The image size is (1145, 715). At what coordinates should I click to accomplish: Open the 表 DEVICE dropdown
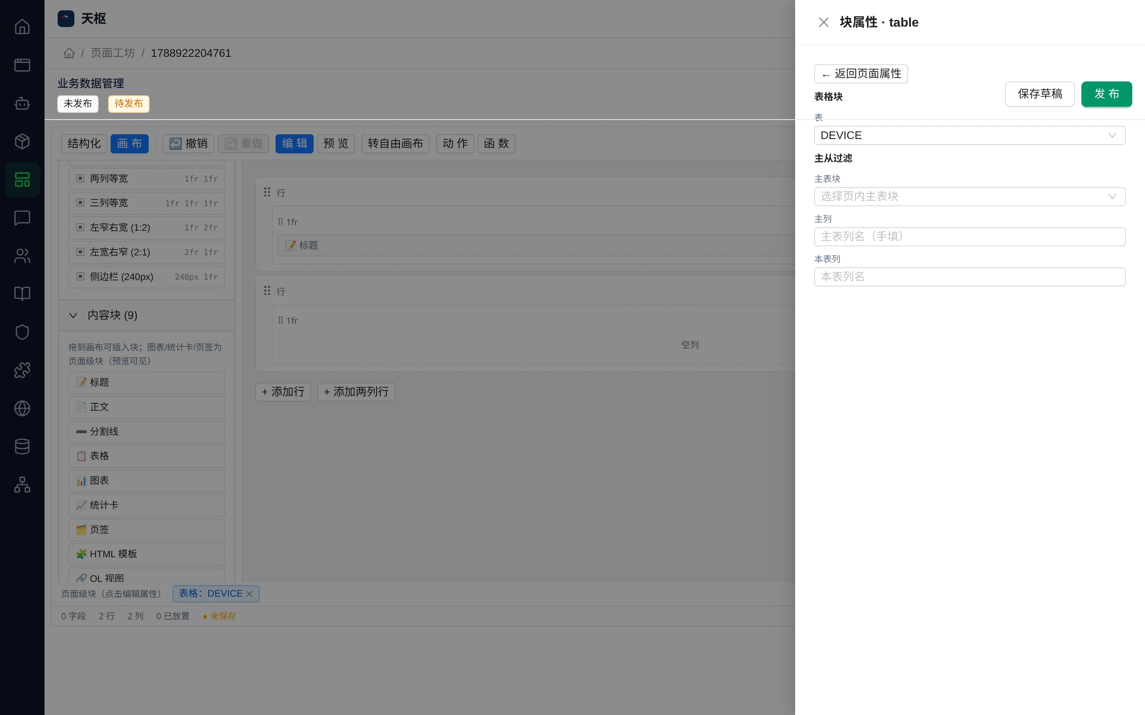click(x=969, y=136)
